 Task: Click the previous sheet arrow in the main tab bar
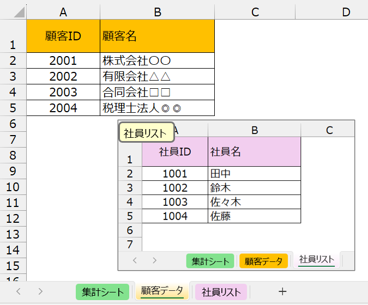(x=19, y=291)
